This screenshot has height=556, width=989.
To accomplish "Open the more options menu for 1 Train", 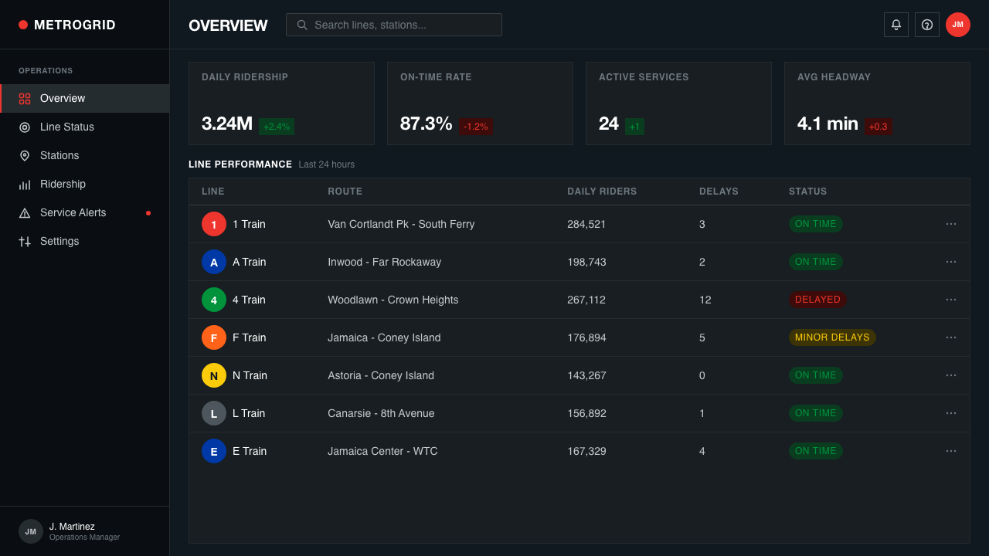I will click(951, 224).
